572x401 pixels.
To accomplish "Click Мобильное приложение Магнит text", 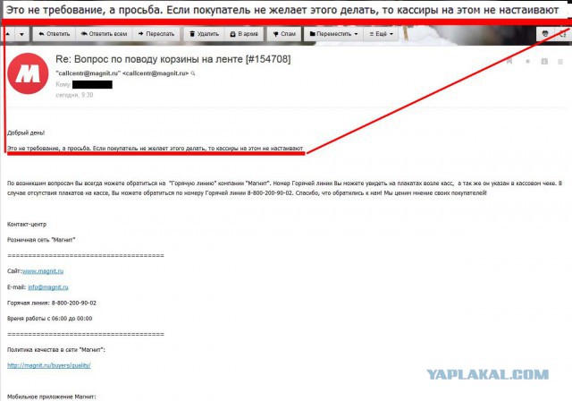I will tap(52, 397).
